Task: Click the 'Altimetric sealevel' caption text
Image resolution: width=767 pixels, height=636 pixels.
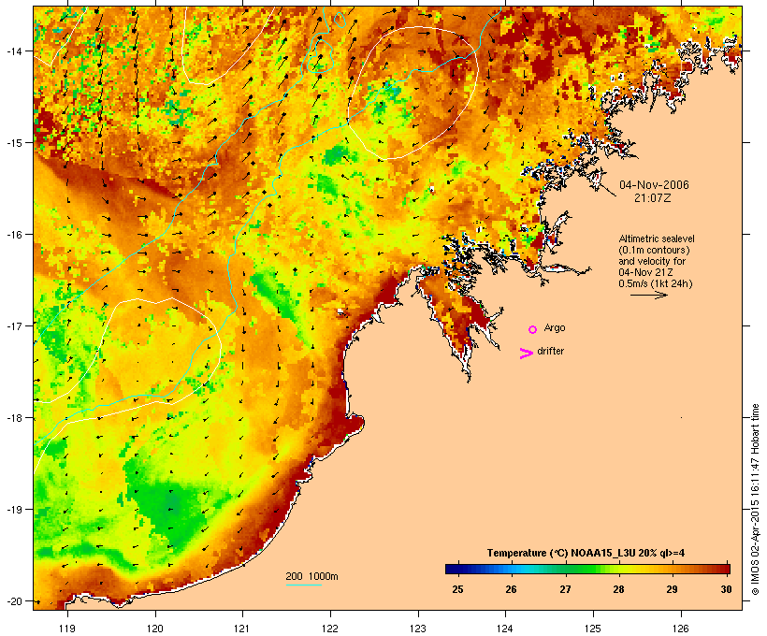Action: [657, 238]
